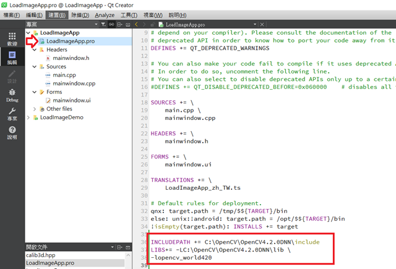Image resolution: width=396 pixels, height=269 pixels.
Task: Open the 除錯(D) debug menu
Action: [x=80, y=15]
